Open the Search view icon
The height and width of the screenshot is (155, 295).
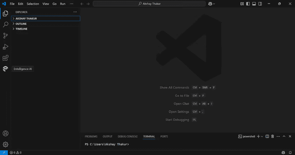point(5,24)
